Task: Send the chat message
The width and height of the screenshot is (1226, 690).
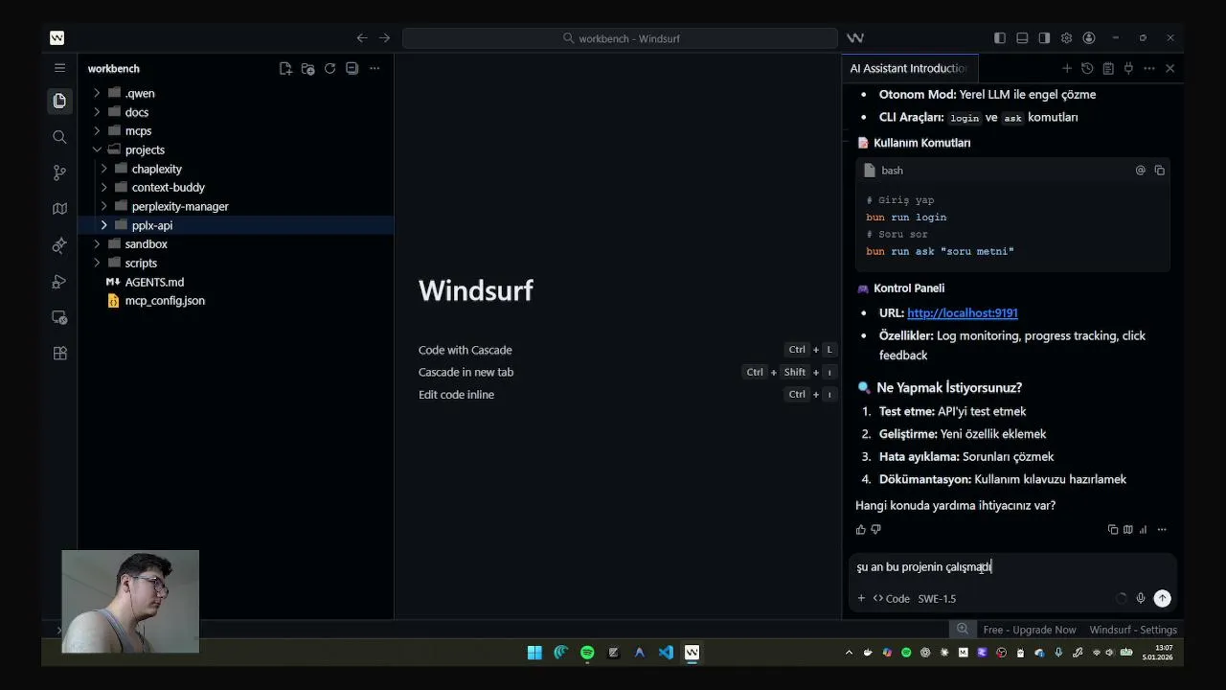Action: point(1162,598)
